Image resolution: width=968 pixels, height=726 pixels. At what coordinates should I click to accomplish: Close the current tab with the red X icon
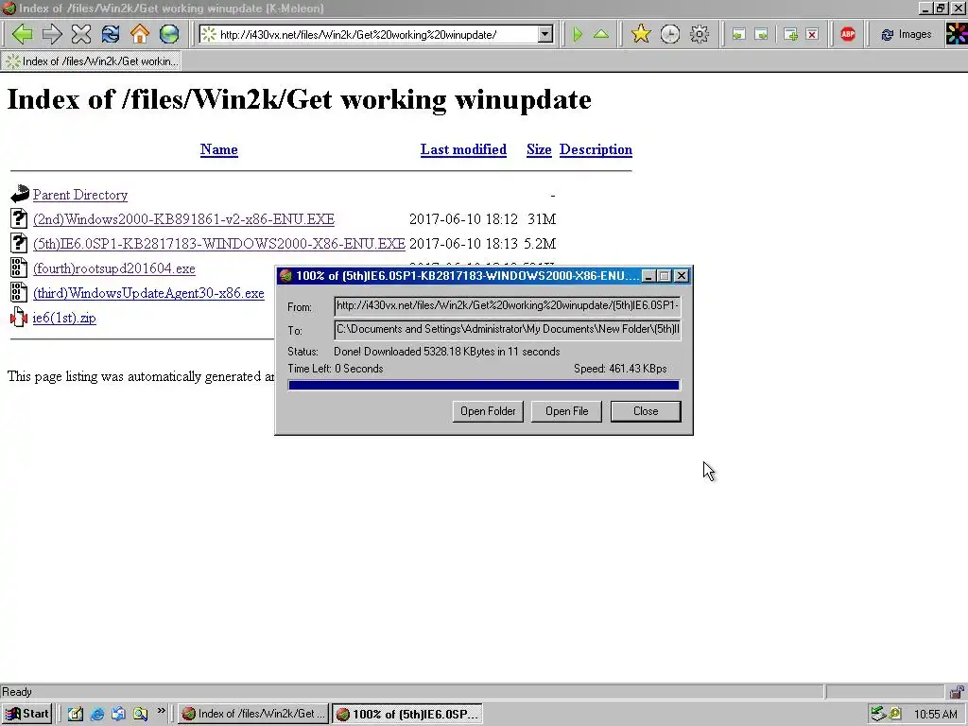pyautogui.click(x=812, y=35)
